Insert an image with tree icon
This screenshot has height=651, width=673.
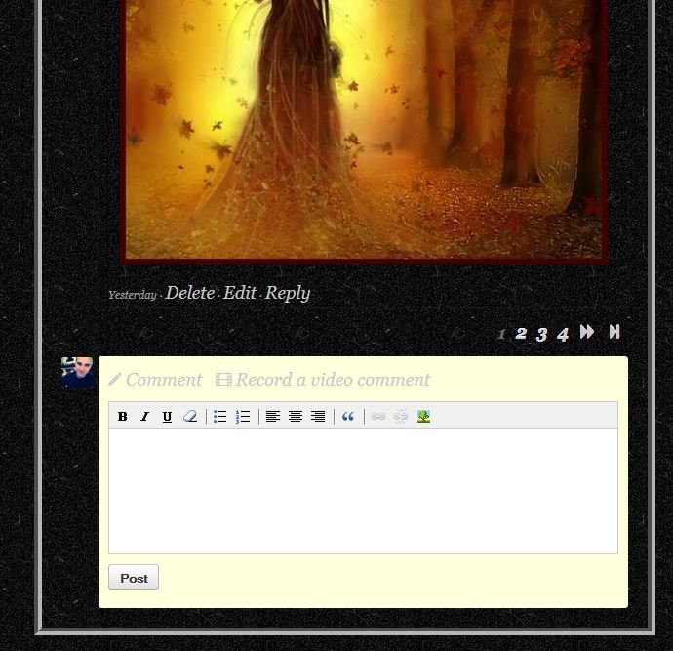(423, 416)
